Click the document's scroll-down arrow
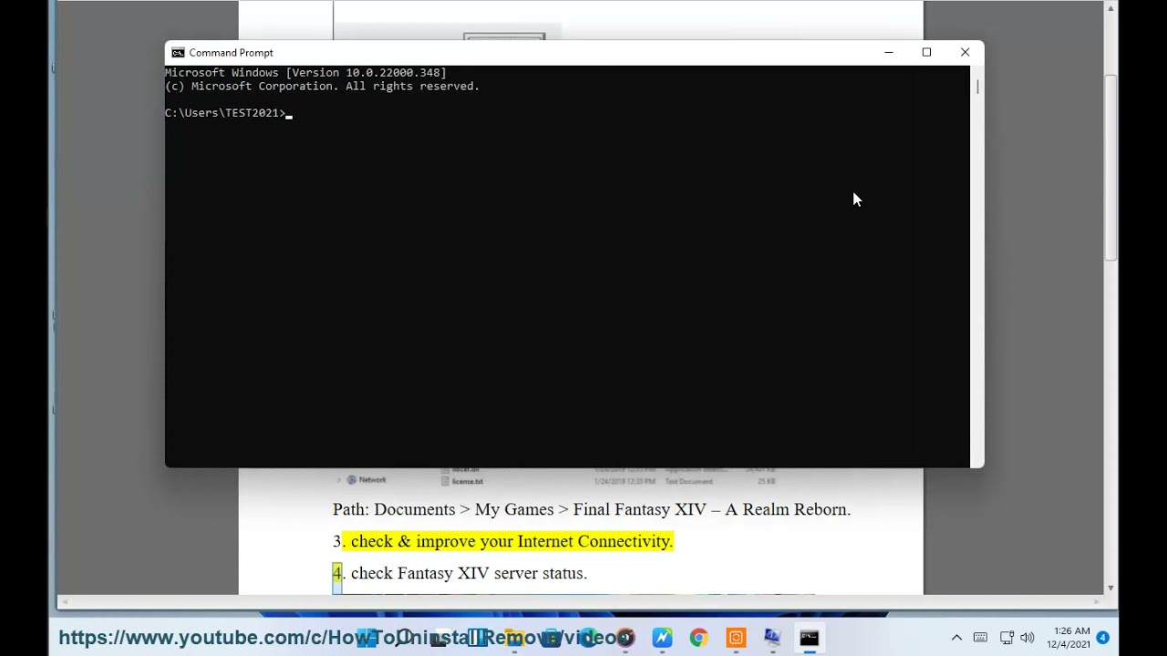This screenshot has height=656, width=1167. (1110, 589)
